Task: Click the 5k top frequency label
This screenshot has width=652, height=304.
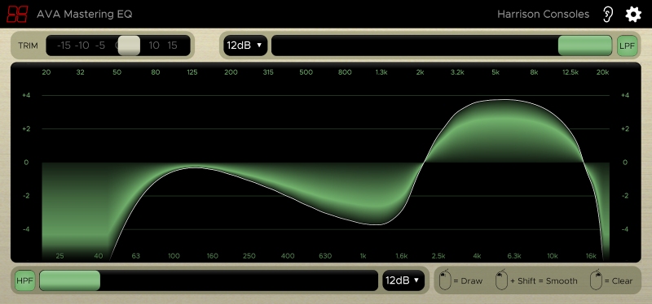Action: (x=496, y=72)
